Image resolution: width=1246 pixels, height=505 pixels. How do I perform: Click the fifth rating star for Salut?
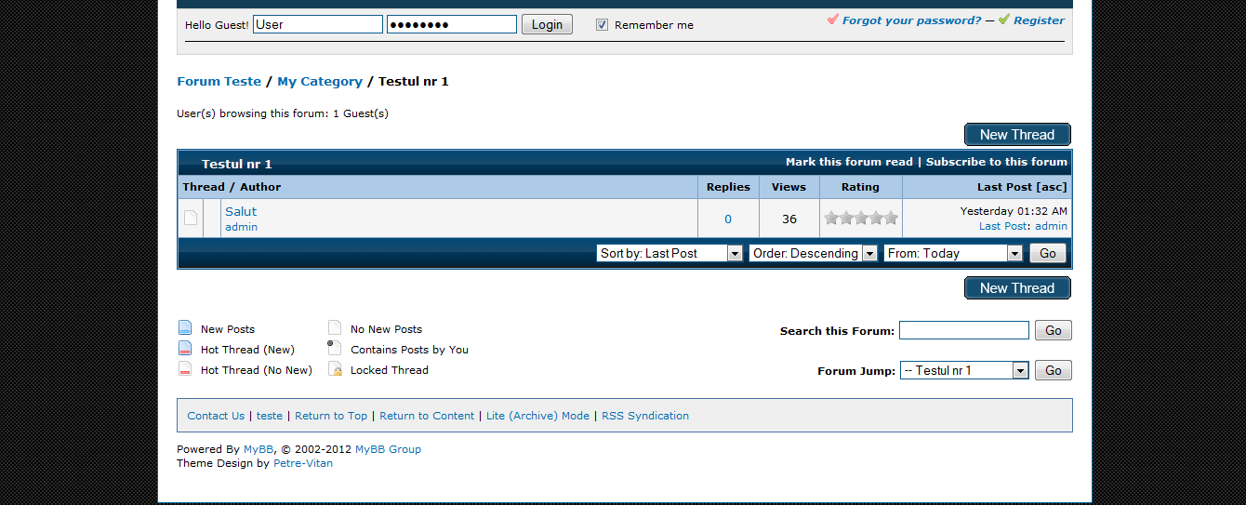point(891,218)
